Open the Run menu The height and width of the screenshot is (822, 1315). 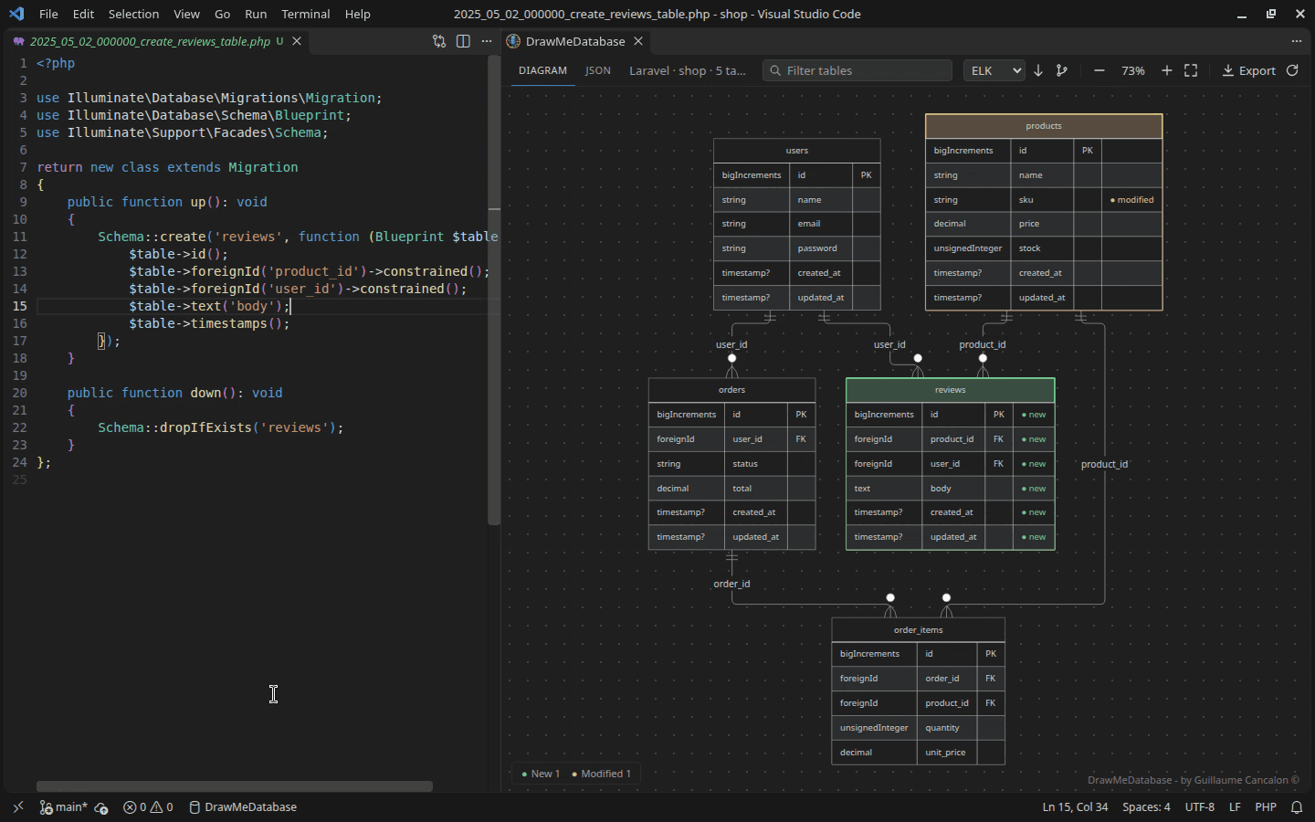[x=256, y=14]
